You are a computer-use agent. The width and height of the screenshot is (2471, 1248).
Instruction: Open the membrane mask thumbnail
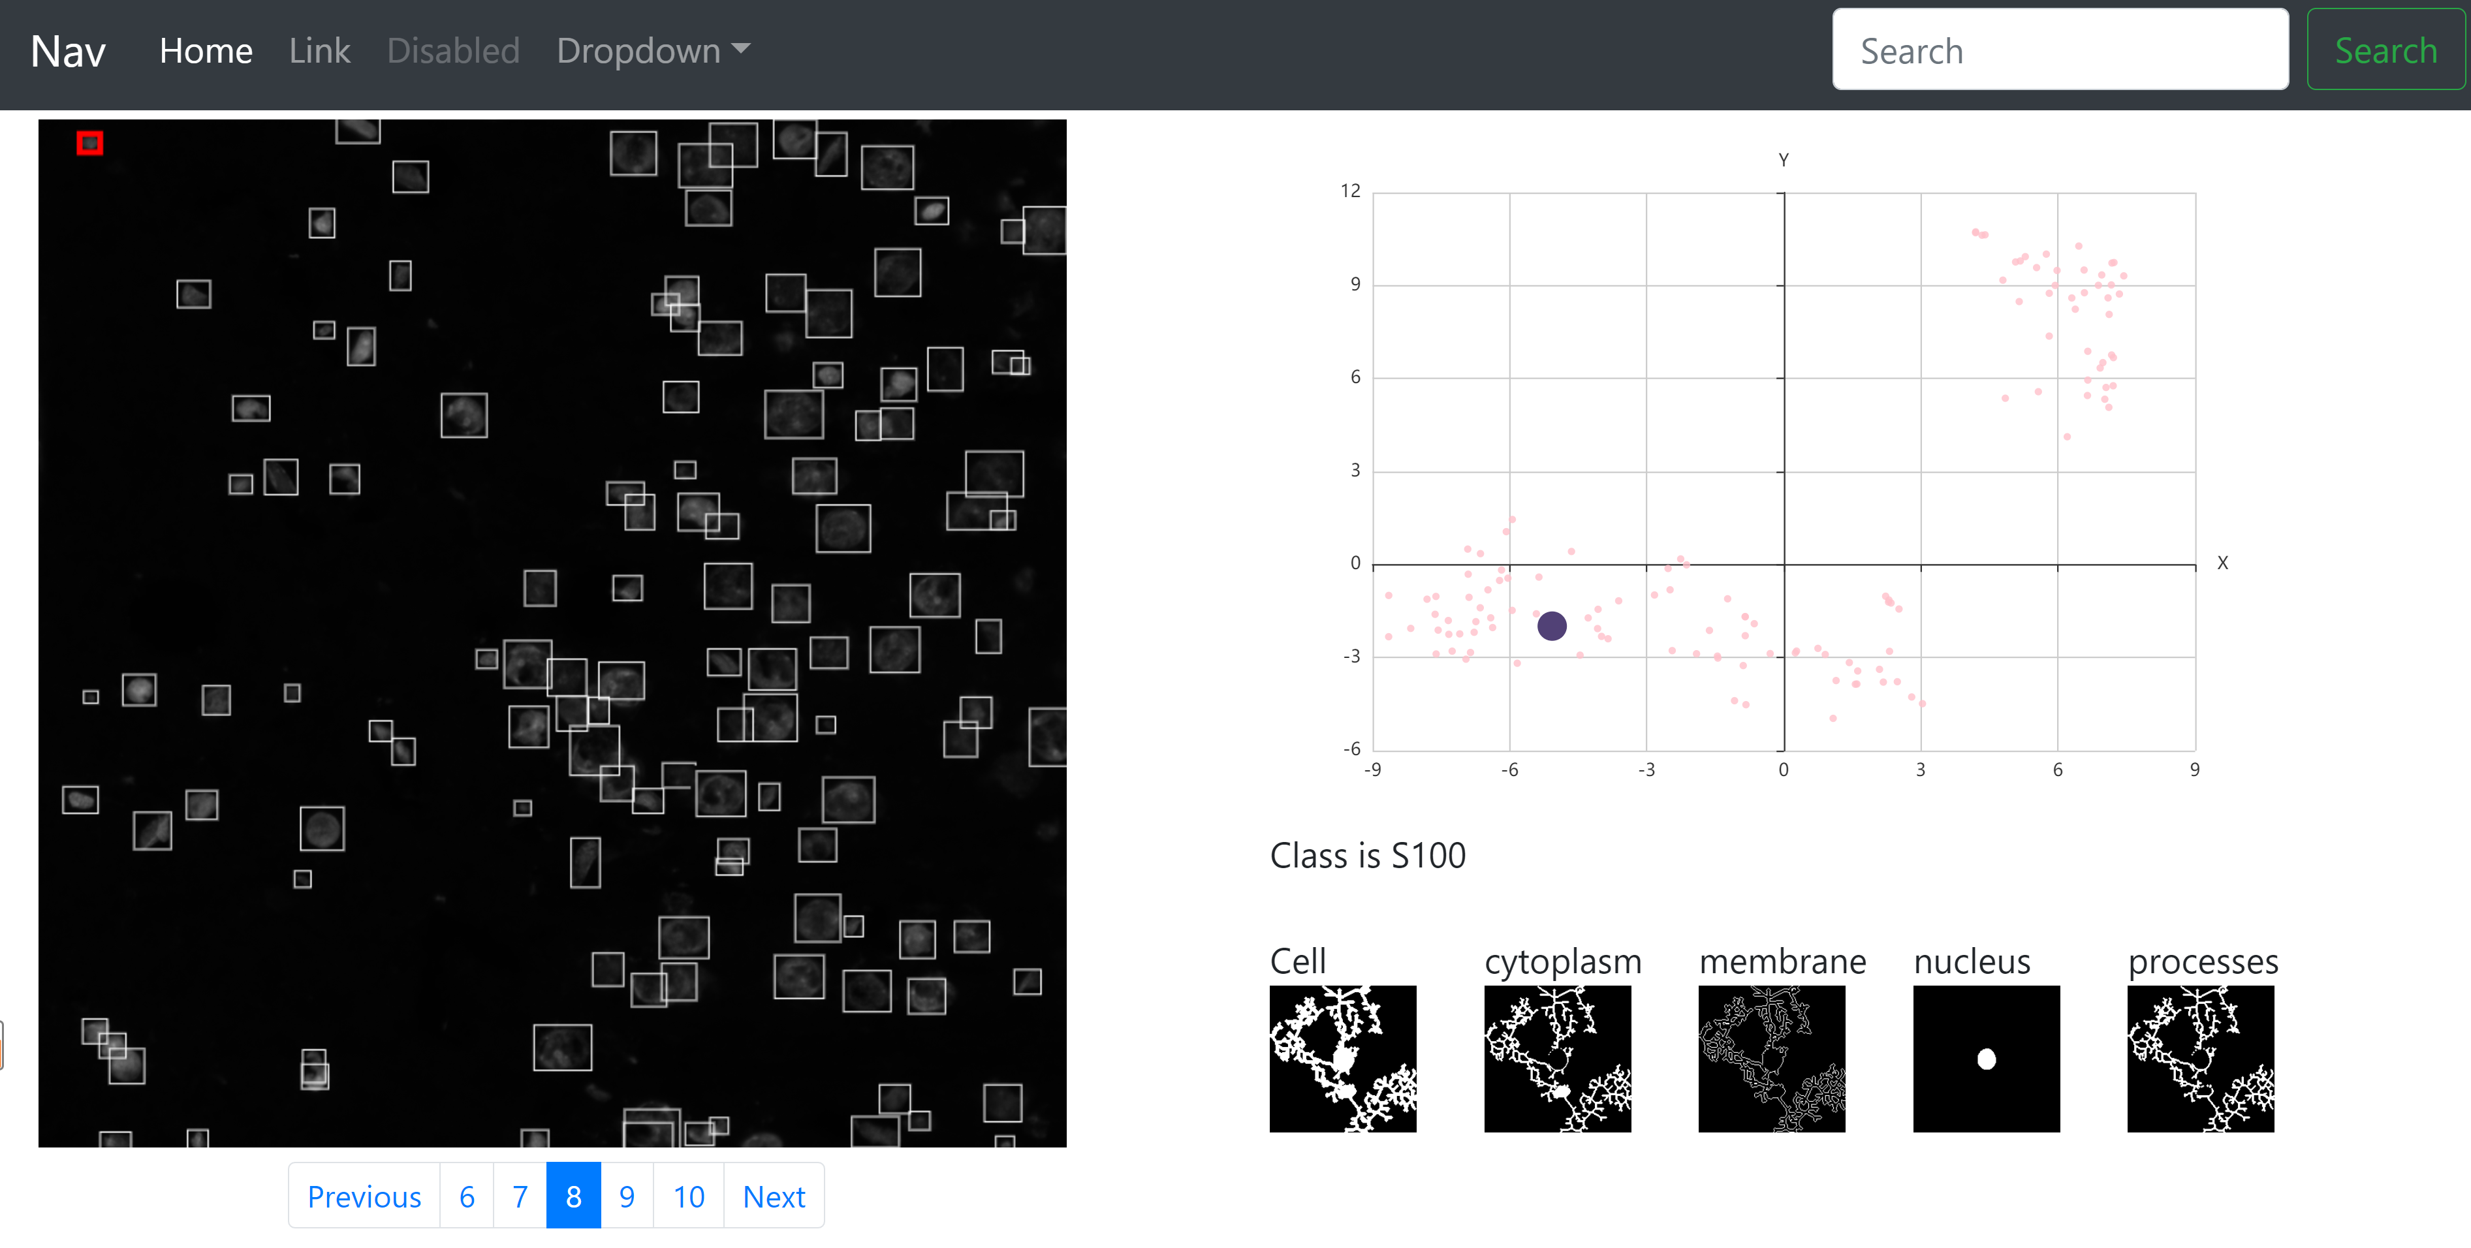pyautogui.click(x=1772, y=1058)
